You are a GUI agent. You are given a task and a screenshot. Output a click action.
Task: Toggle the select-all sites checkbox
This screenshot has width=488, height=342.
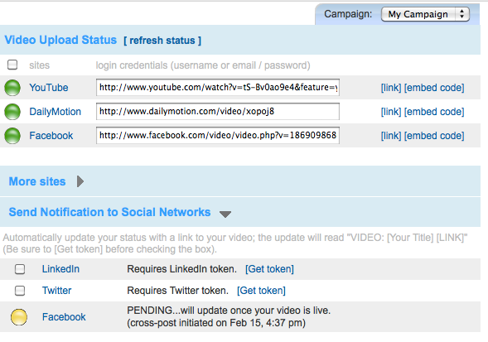(x=12, y=65)
